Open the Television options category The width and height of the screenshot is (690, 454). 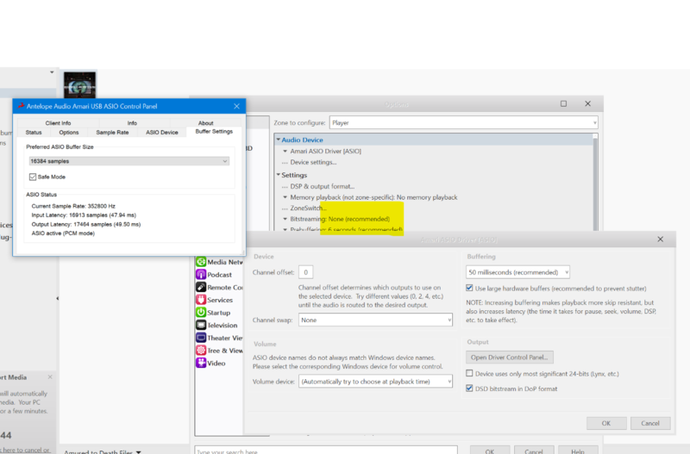pyautogui.click(x=222, y=326)
